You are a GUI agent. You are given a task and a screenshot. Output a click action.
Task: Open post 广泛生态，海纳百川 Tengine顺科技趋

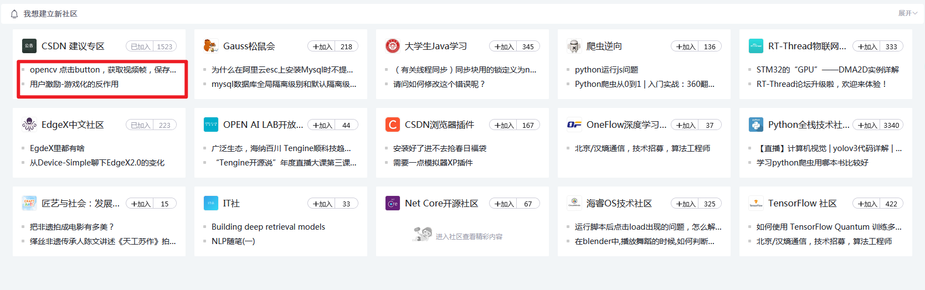point(281,148)
